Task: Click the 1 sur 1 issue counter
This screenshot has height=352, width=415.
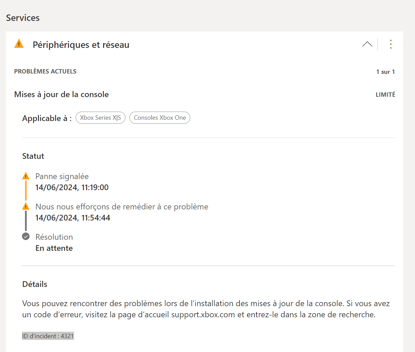Action: [x=385, y=72]
